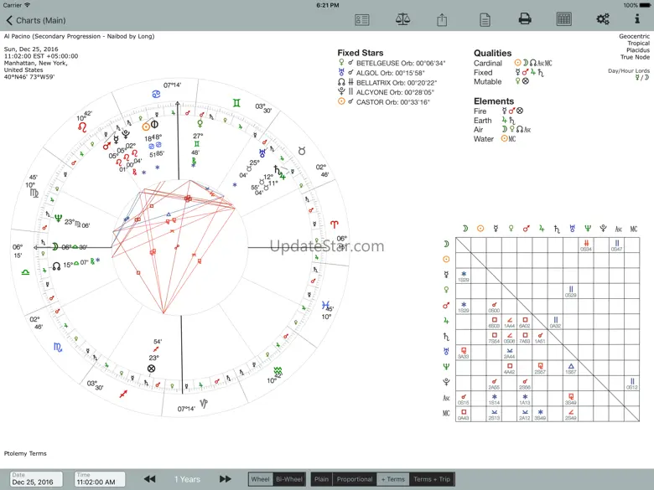Select the Proportional wheel style
Image resolution: width=654 pixels, height=490 pixels.
(x=355, y=479)
